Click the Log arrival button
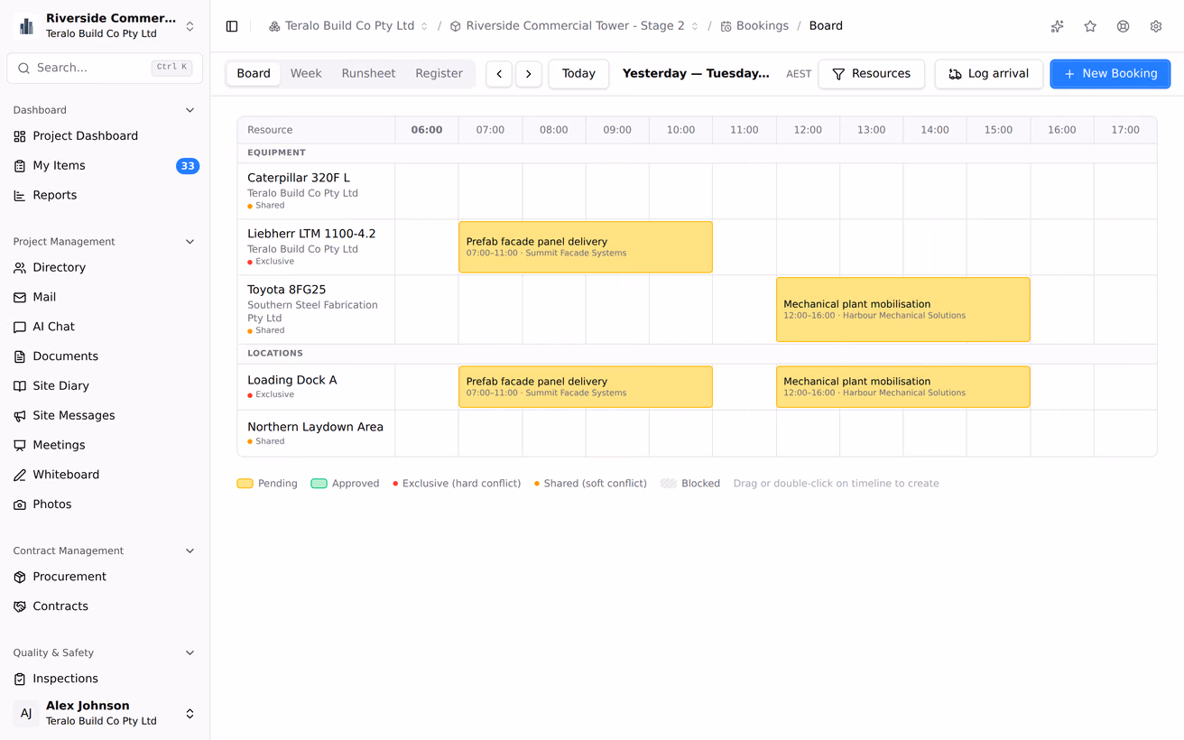The height and width of the screenshot is (740, 1184). coord(989,74)
